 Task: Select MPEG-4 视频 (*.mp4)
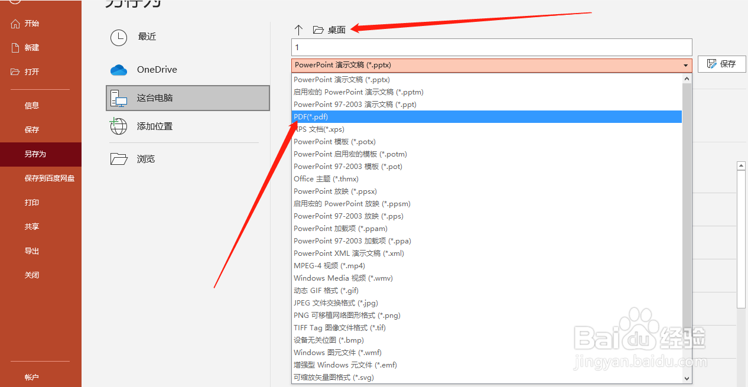pos(487,266)
